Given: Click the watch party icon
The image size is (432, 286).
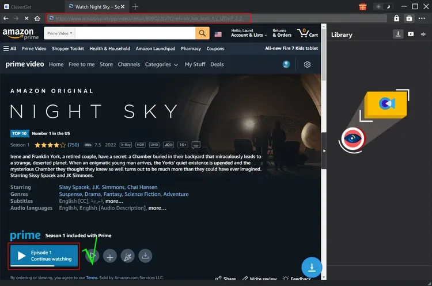Looking at the screenshot, I should click(128, 256).
